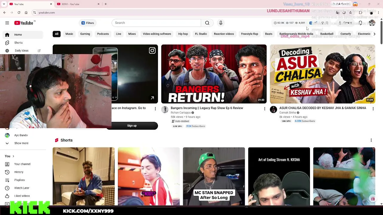Open watch History in the sidebar
Viewport: 383px width, 215px height.
pos(23,172)
